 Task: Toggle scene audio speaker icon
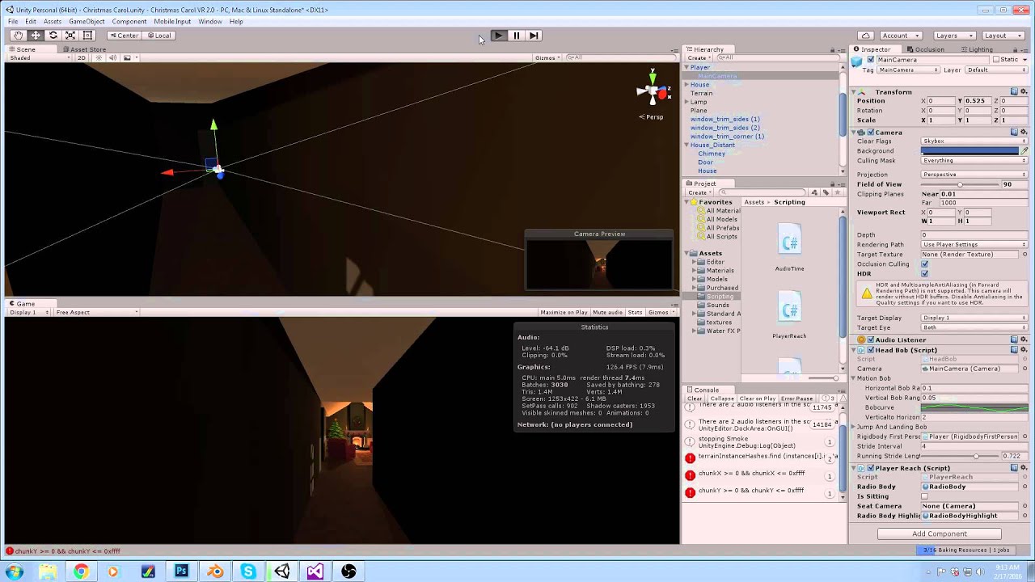[x=112, y=58]
